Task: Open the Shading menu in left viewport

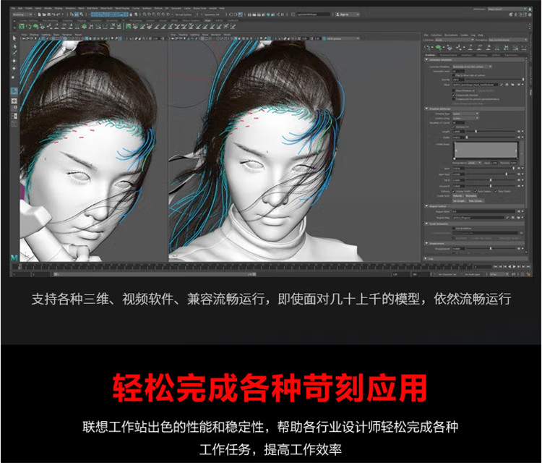Action: (x=34, y=33)
